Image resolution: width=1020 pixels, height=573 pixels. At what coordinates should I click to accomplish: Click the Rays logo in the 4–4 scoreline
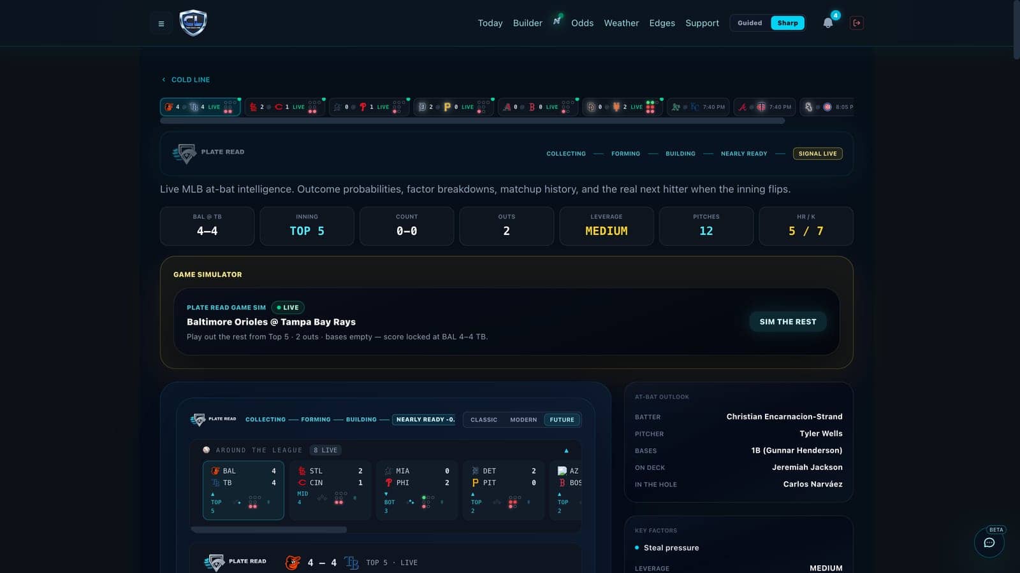[351, 562]
